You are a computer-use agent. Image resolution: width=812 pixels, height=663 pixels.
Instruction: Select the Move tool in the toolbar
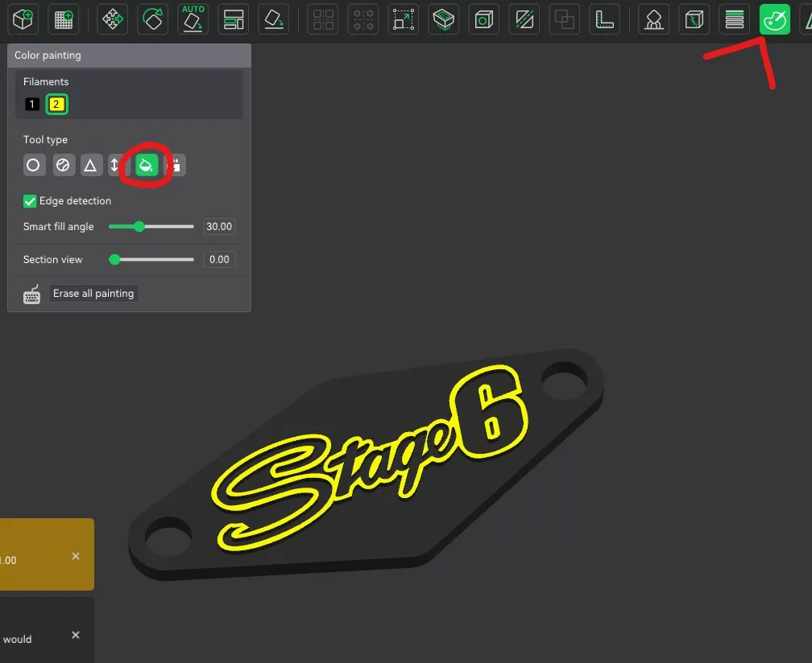pos(113,19)
